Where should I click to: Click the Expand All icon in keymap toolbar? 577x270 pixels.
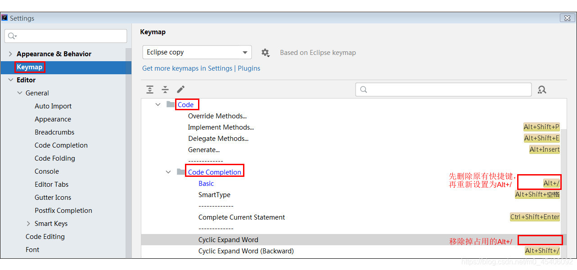tap(150, 90)
